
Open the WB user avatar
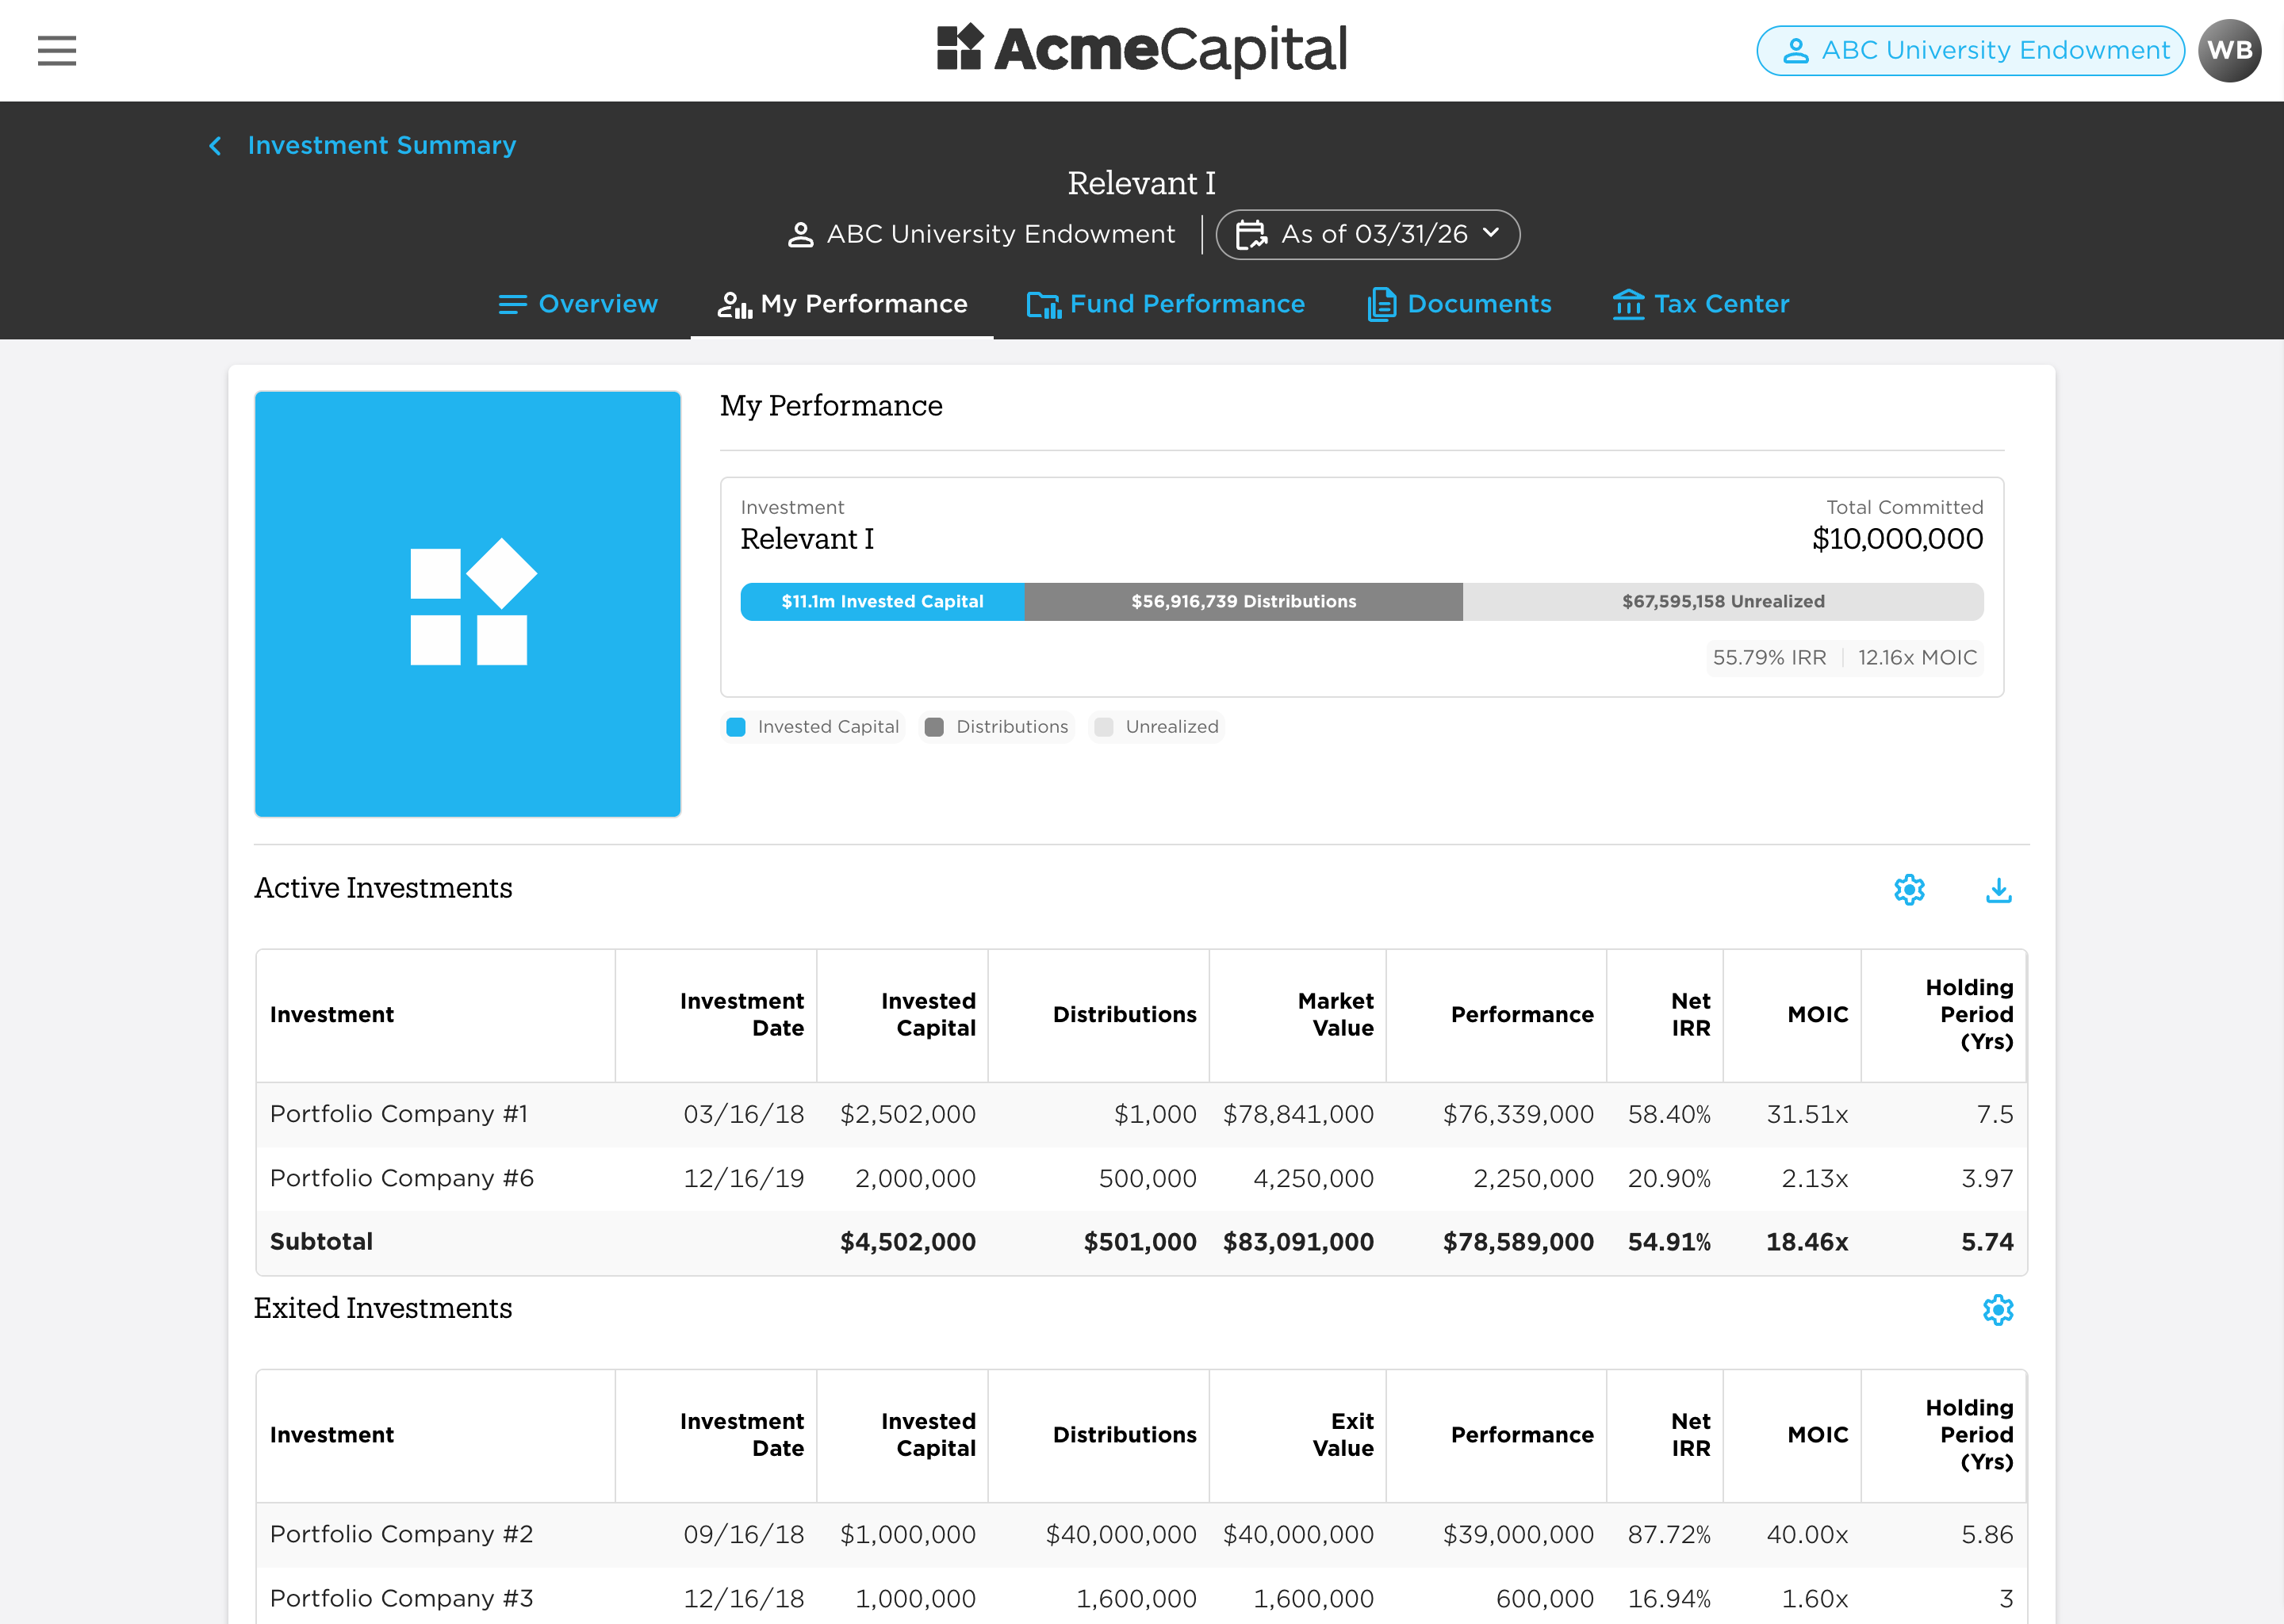point(2229,50)
